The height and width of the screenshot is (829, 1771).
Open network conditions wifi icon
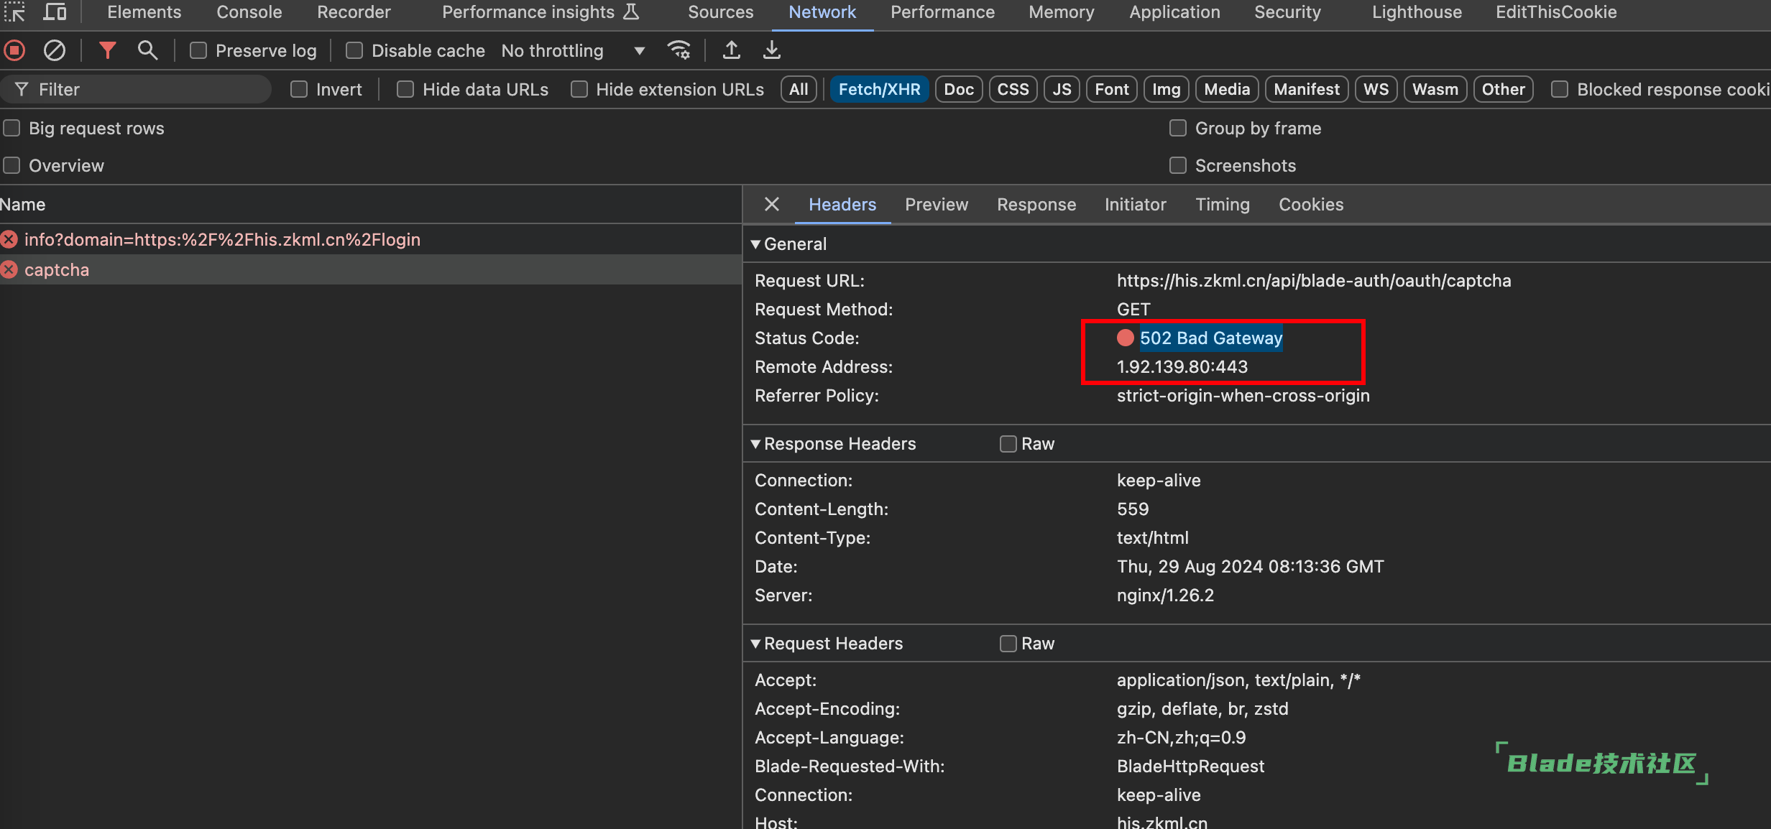pyautogui.click(x=678, y=50)
